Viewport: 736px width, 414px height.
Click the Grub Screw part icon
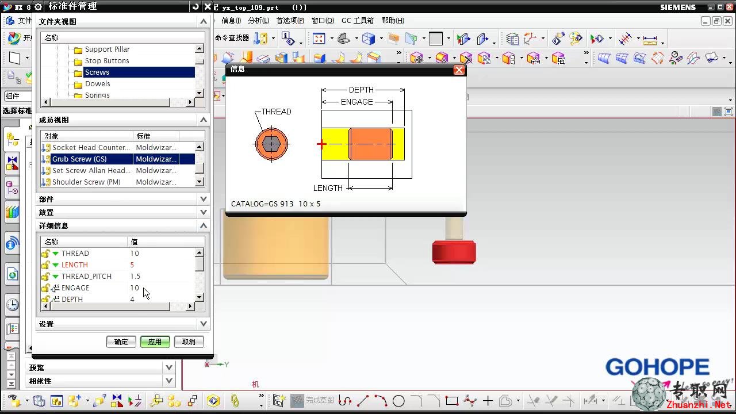click(46, 159)
